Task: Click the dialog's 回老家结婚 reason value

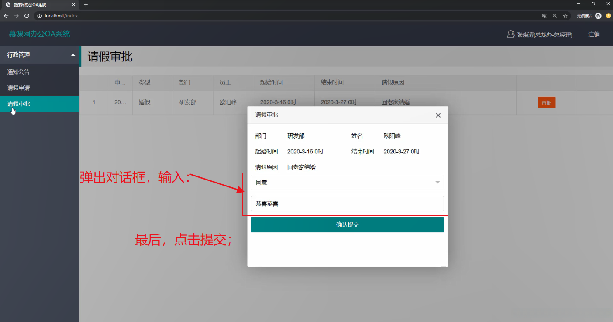Action: [301, 167]
